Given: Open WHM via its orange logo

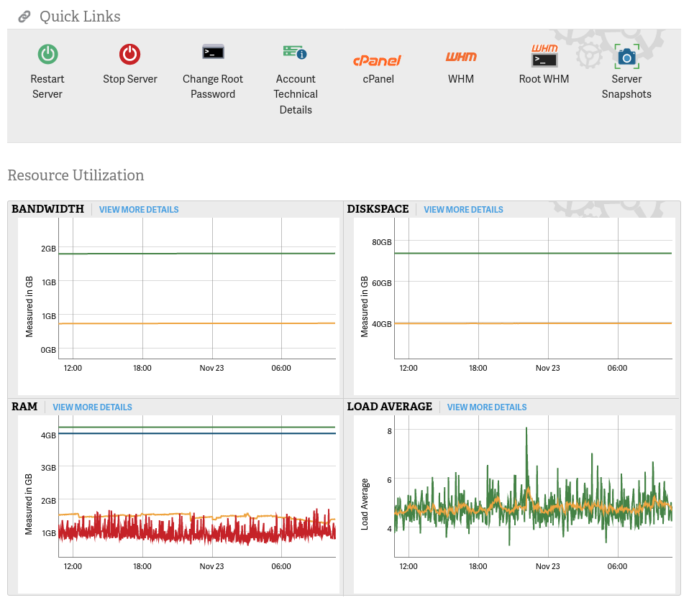Looking at the screenshot, I should [461, 57].
